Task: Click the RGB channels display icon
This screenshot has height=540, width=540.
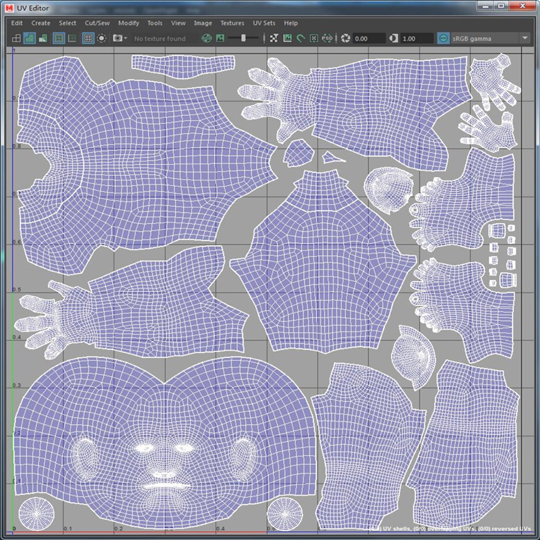Action: coord(206,38)
